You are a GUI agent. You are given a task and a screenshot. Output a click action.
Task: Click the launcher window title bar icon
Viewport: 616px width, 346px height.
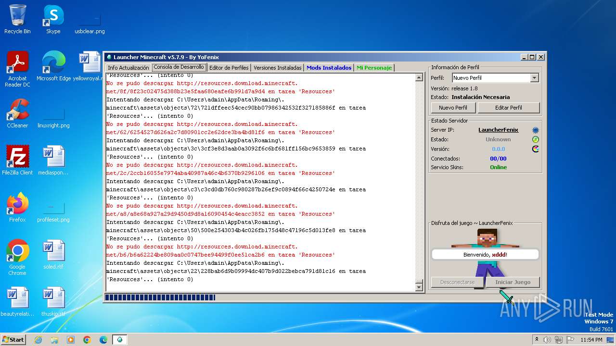tap(109, 57)
